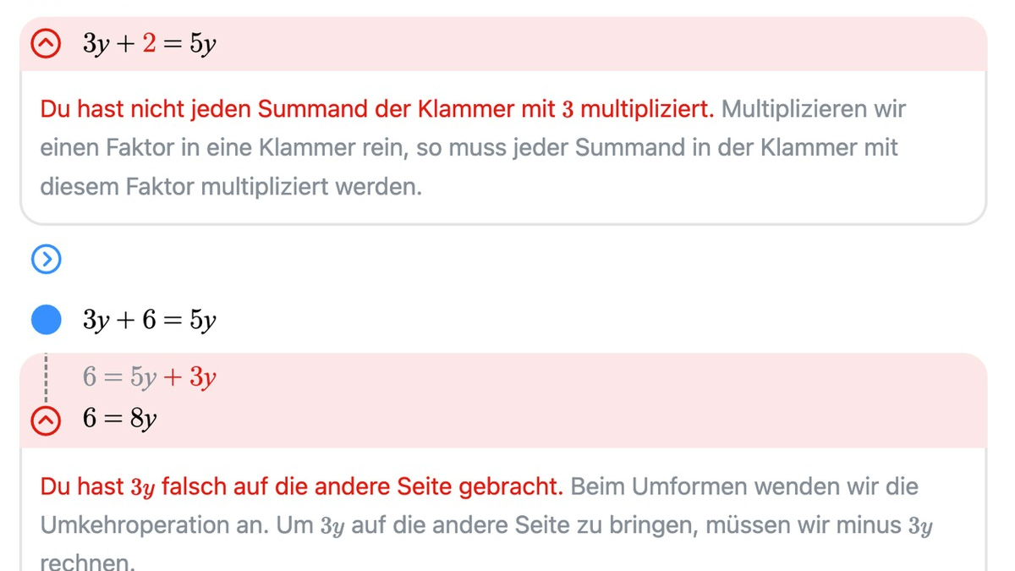Click the 3y after "müssen wir minus"
This screenshot has width=1015, height=571.
point(919,526)
